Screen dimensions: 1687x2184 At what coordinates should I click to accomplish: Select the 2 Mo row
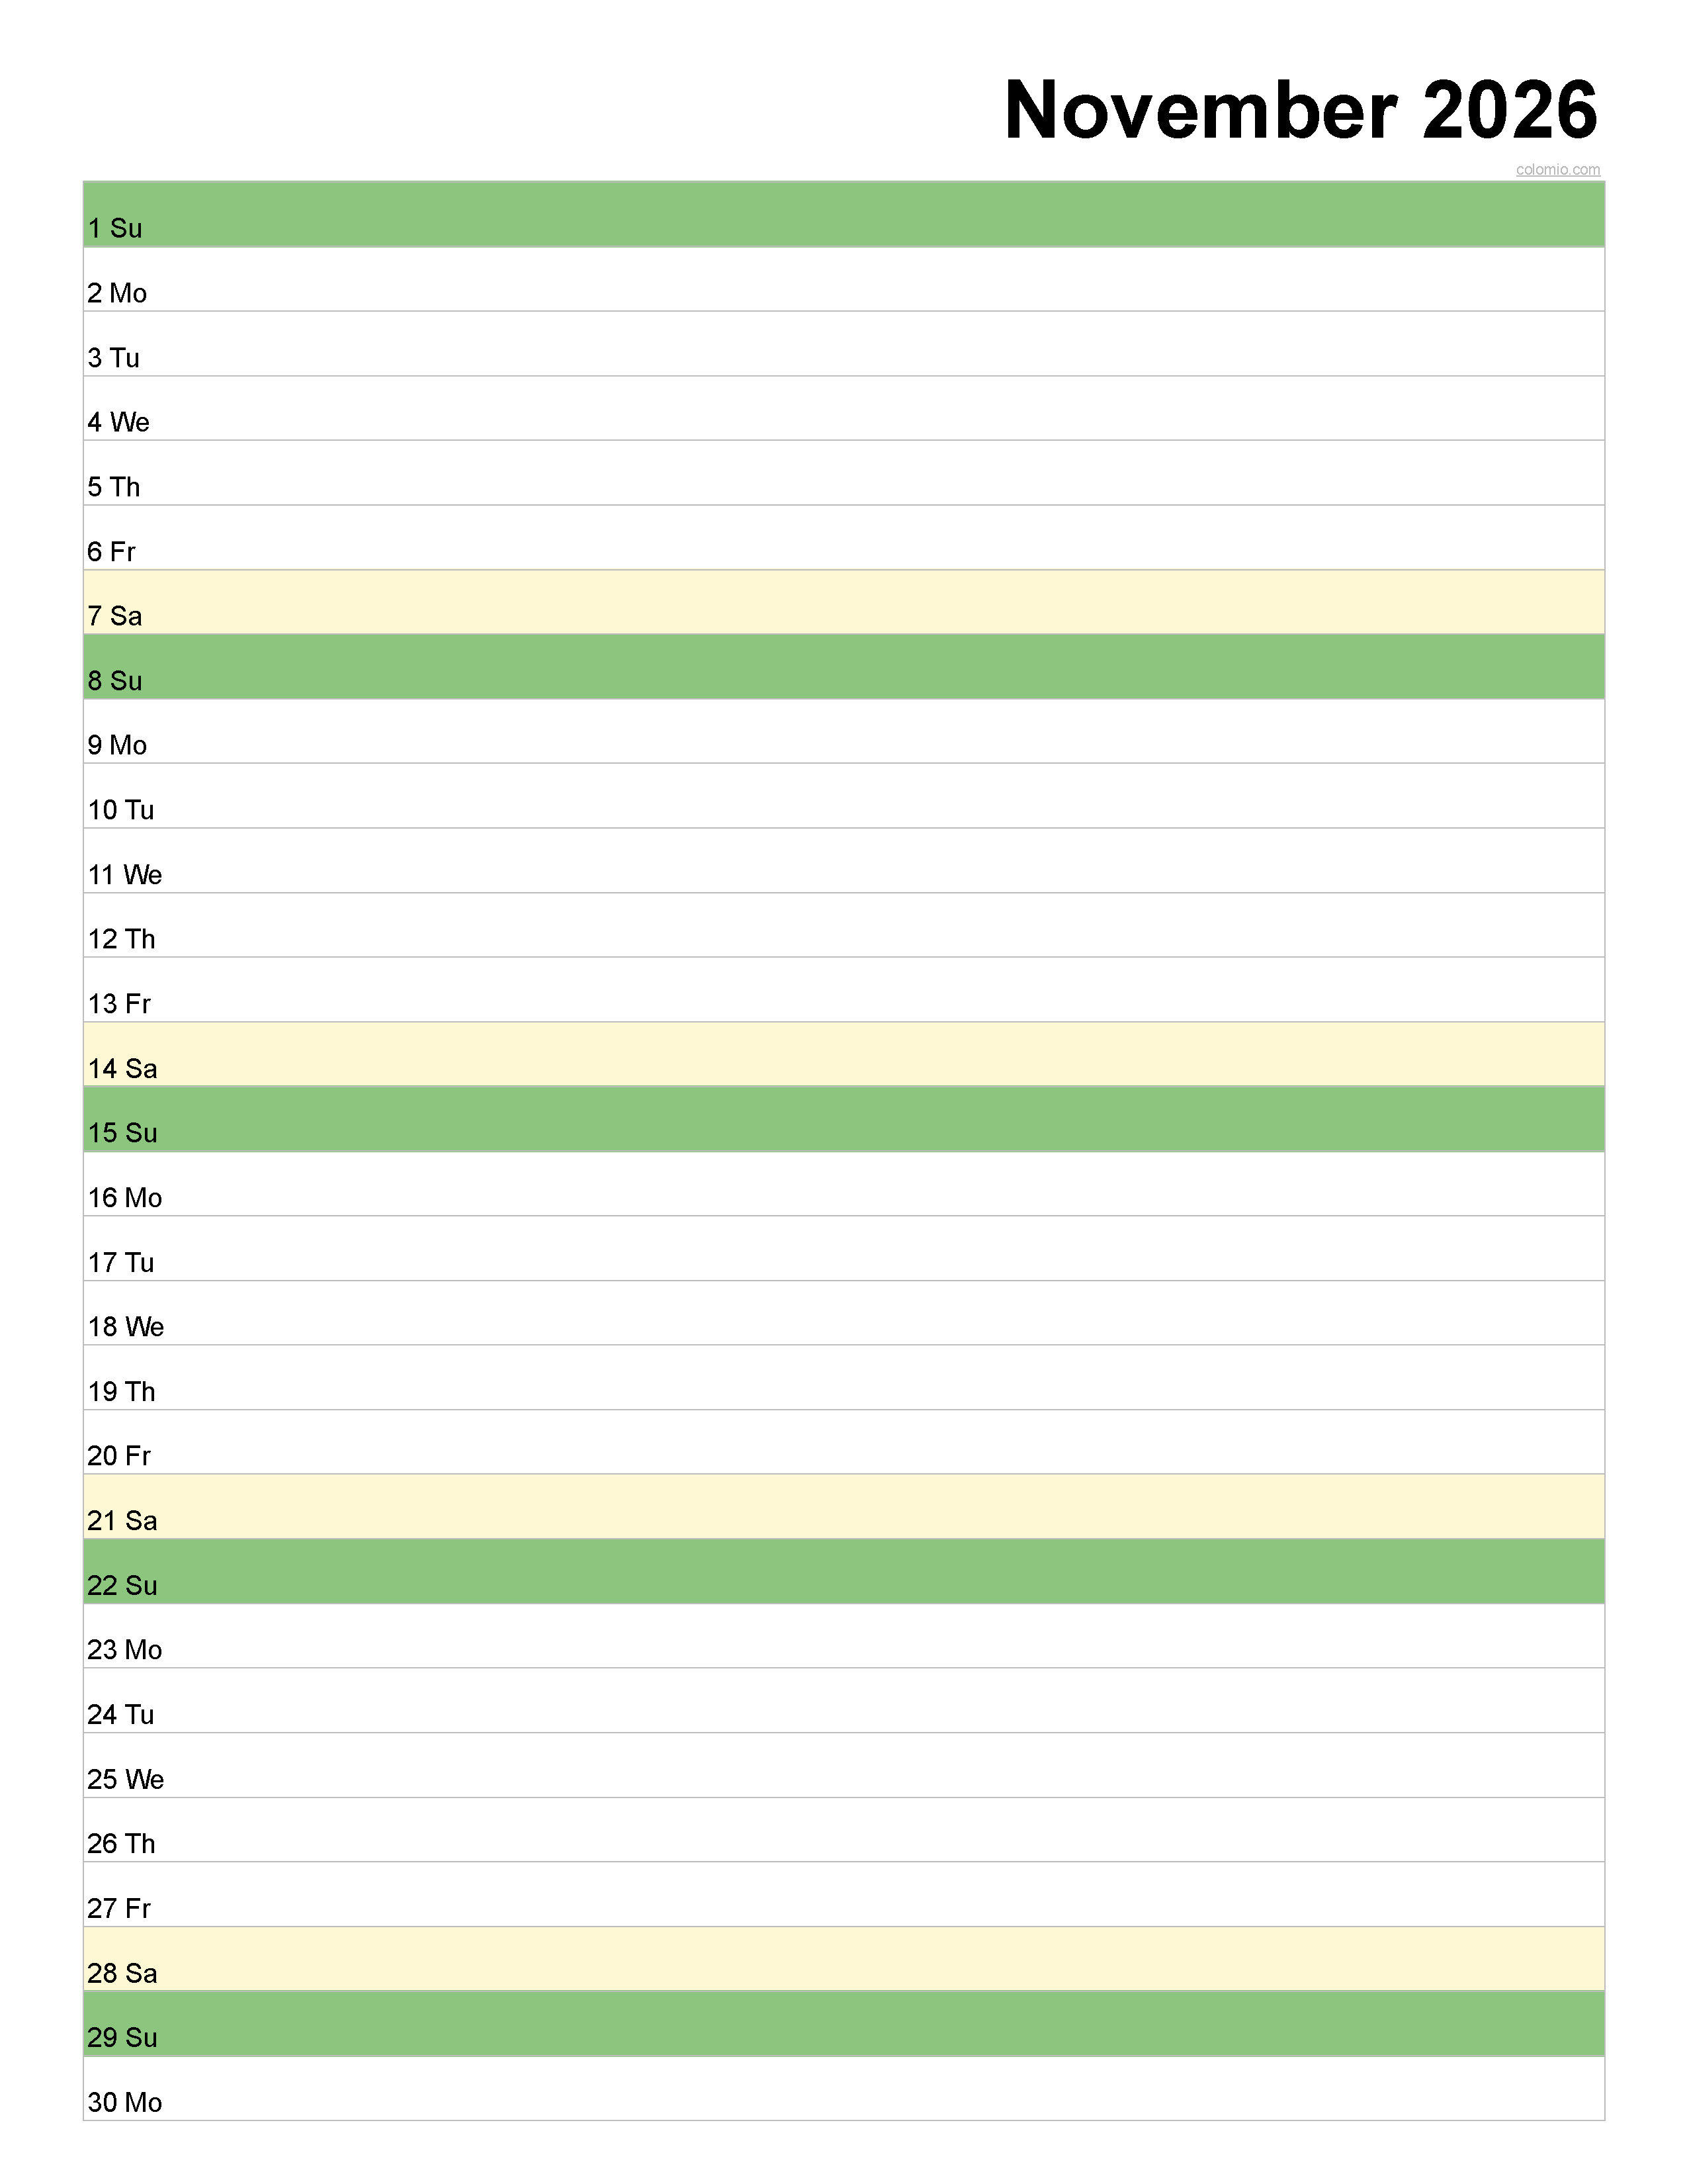point(844,279)
